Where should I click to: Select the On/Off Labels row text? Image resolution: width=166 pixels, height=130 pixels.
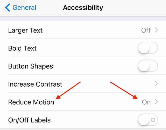click(29, 120)
